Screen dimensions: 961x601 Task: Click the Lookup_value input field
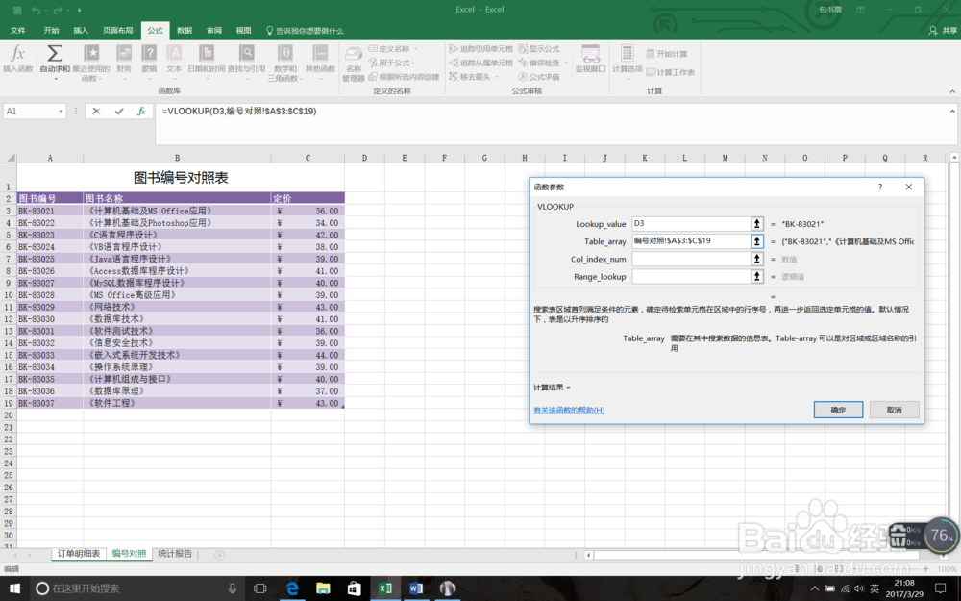[x=691, y=224]
